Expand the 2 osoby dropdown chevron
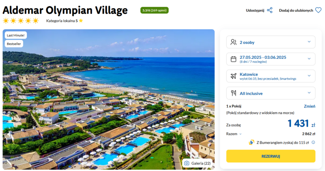The width and height of the screenshot is (325, 171). pos(309,42)
